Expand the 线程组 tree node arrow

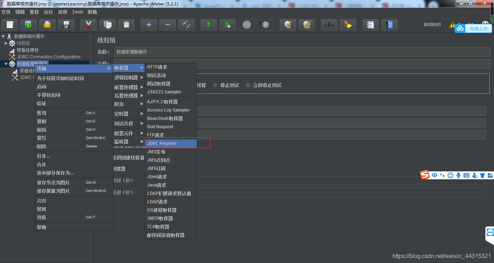click(x=6, y=43)
